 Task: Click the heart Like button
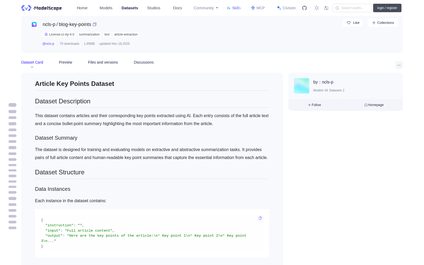tap(353, 23)
